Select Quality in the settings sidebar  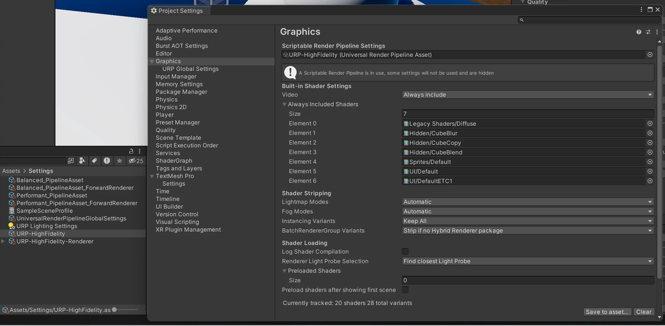[x=166, y=130]
